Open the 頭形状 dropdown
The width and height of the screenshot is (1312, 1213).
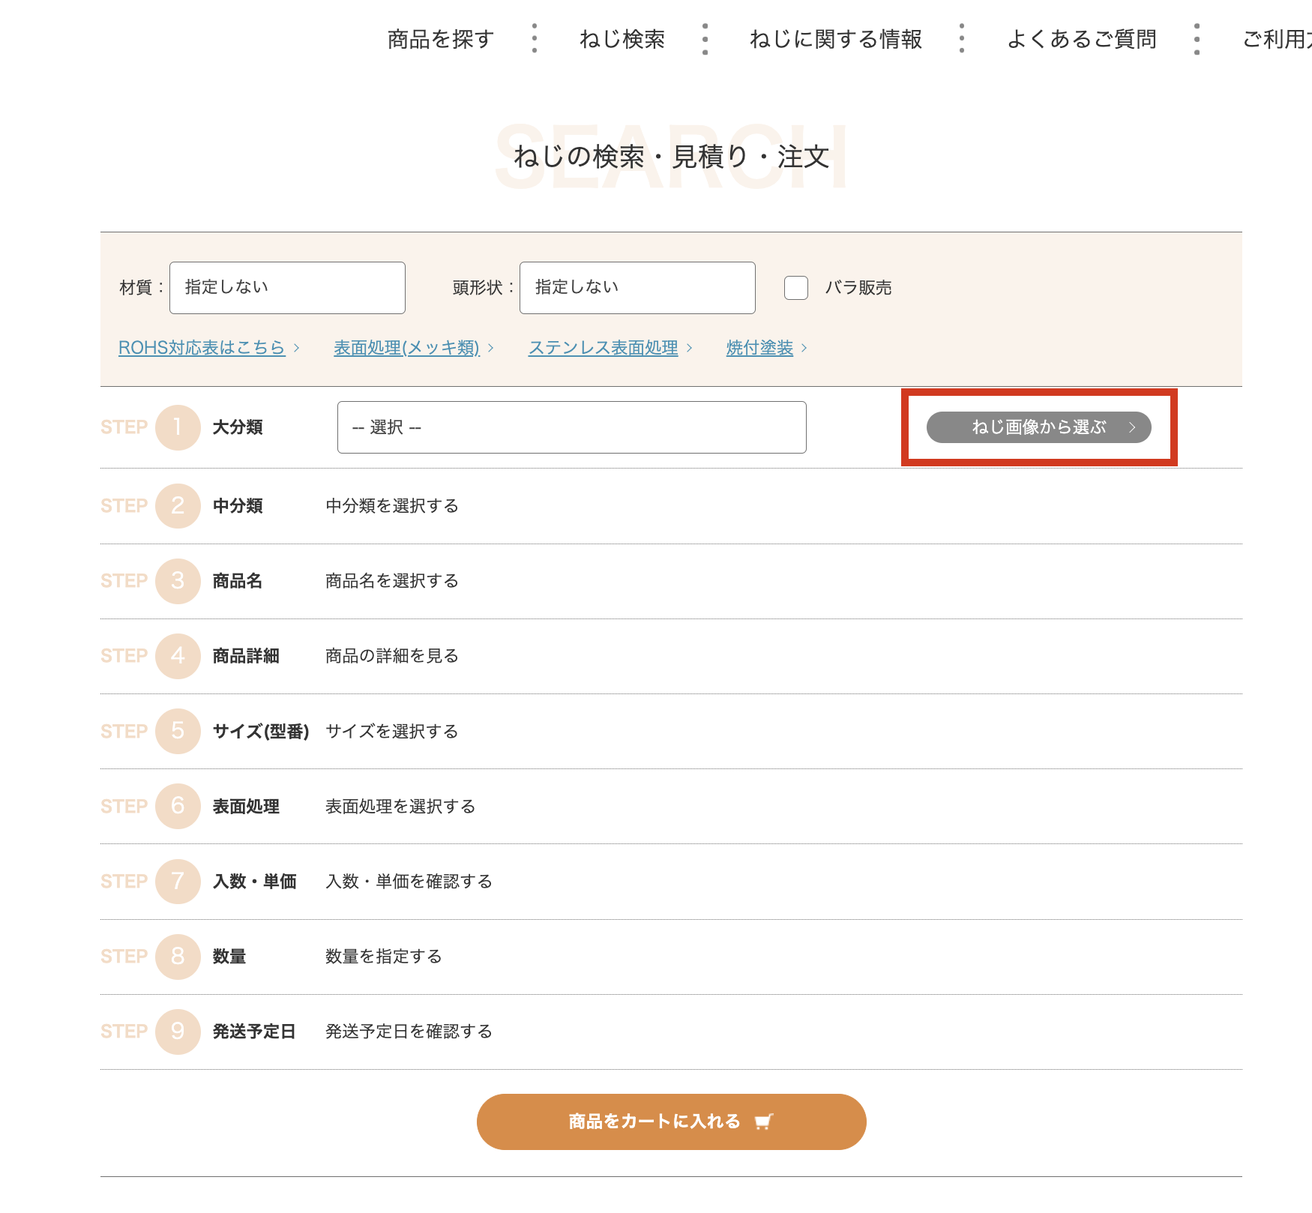637,288
